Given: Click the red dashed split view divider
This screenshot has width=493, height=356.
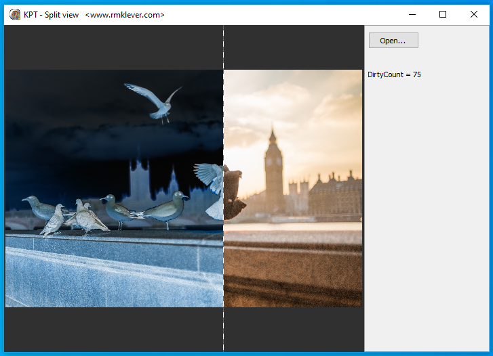Looking at the screenshot, I should coord(224,188).
